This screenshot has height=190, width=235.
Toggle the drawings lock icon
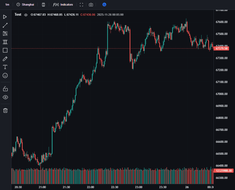pyautogui.click(x=5, y=89)
